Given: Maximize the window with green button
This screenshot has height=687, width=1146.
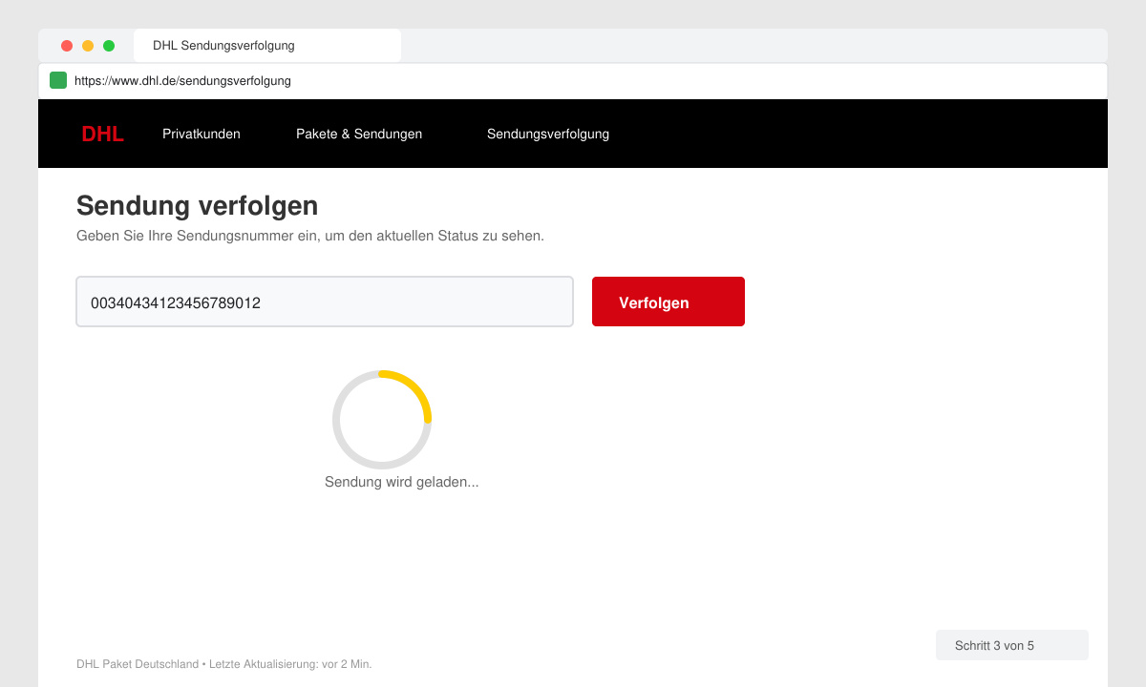Looking at the screenshot, I should (109, 46).
